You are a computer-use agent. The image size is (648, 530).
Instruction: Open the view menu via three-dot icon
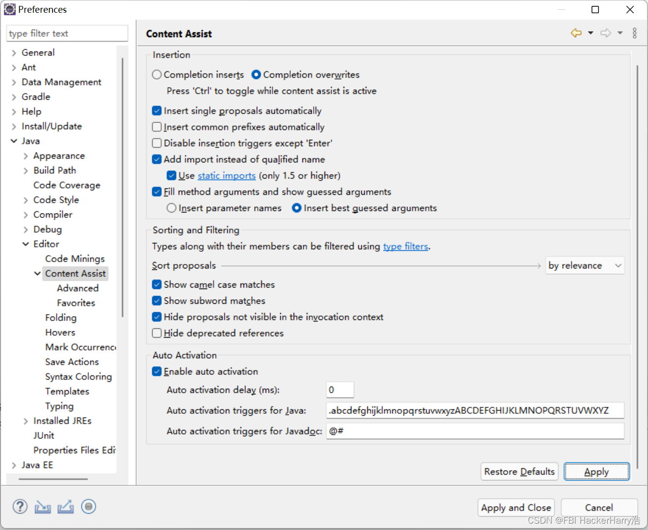635,33
